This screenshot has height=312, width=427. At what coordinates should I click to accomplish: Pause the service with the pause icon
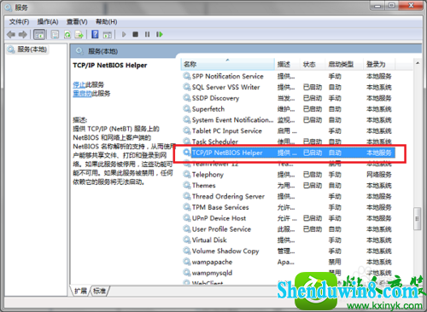coord(147,34)
